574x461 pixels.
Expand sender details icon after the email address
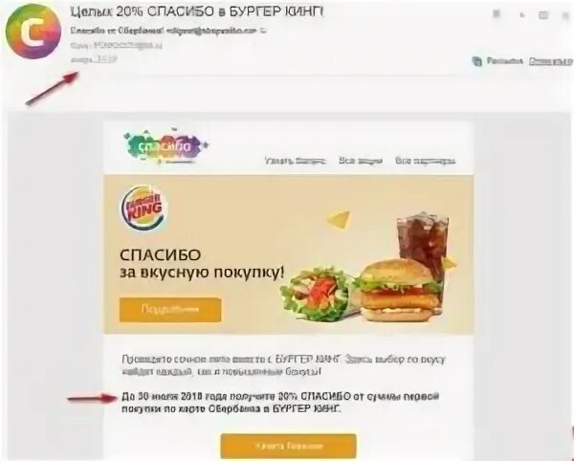point(263,31)
